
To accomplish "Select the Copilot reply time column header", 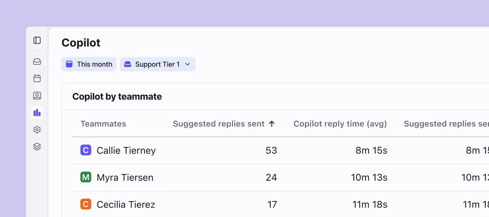I will tap(340, 124).
